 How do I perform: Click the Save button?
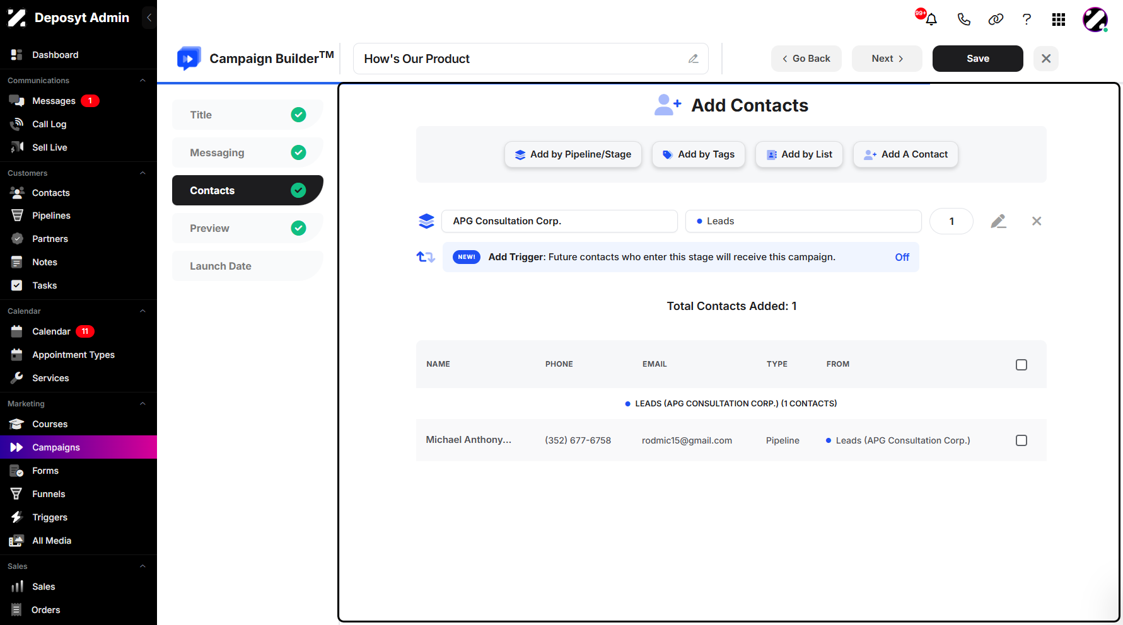(978, 59)
